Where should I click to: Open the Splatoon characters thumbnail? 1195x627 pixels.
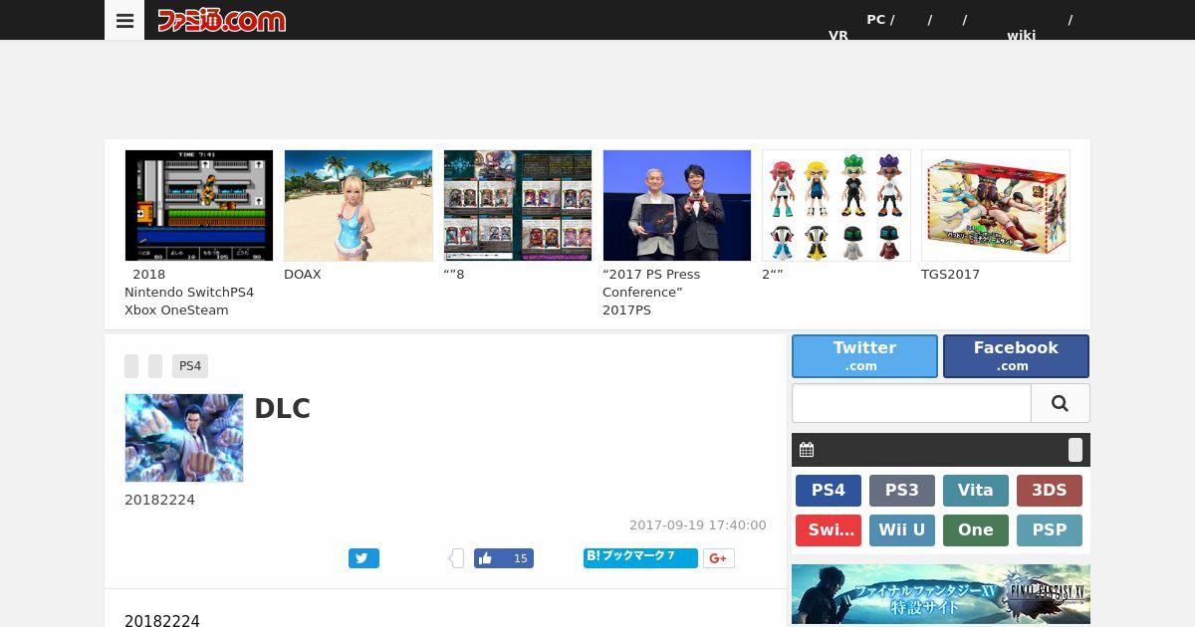click(836, 205)
